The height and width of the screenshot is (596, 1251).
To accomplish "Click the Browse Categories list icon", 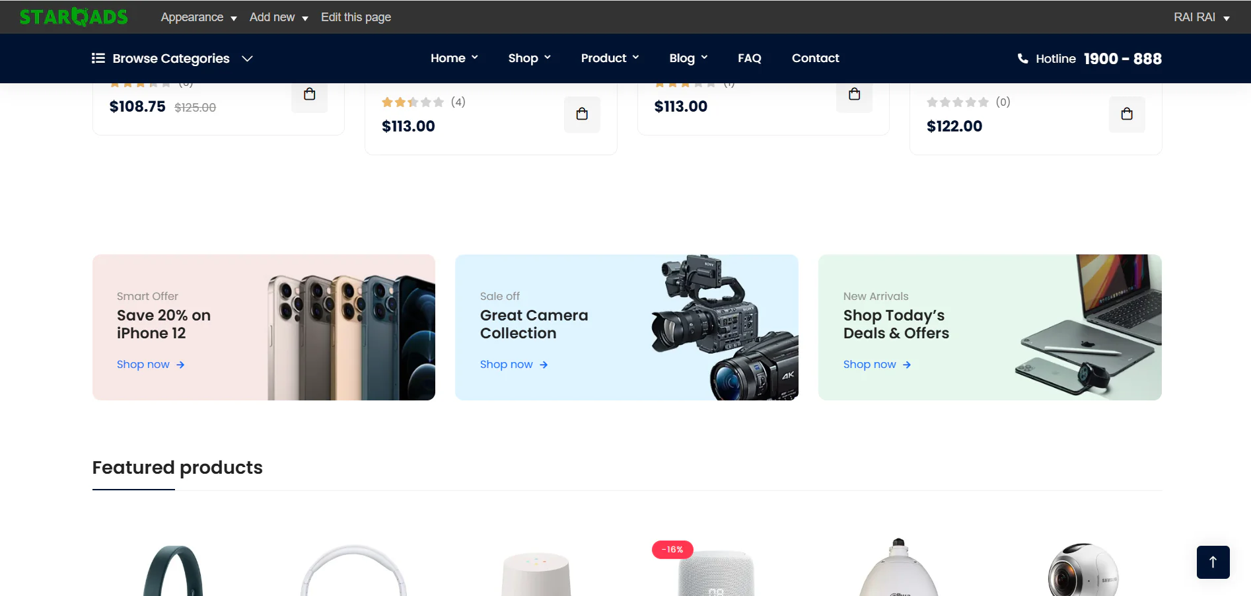I will [x=98, y=58].
